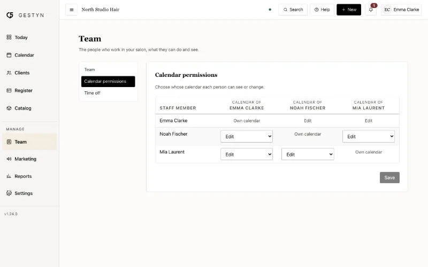Image resolution: width=428 pixels, height=267 pixels.
Task: Click the Register sidebar icon
Action: click(x=9, y=90)
